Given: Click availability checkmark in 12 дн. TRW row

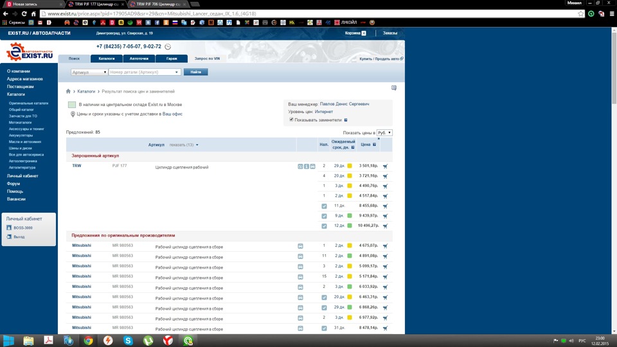Looking at the screenshot, I should click(x=324, y=226).
